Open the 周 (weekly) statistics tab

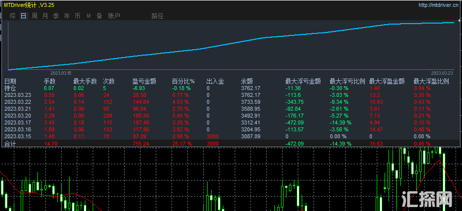coord(35,16)
